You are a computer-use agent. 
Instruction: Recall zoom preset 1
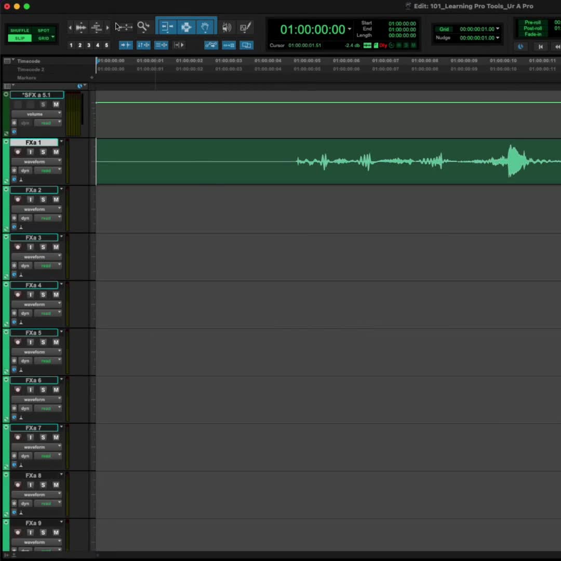pos(71,45)
